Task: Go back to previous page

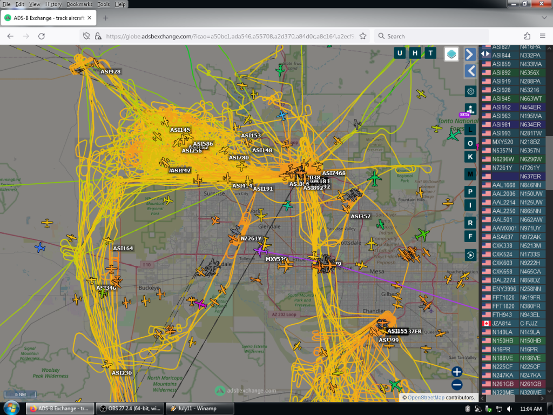Action: (10, 36)
